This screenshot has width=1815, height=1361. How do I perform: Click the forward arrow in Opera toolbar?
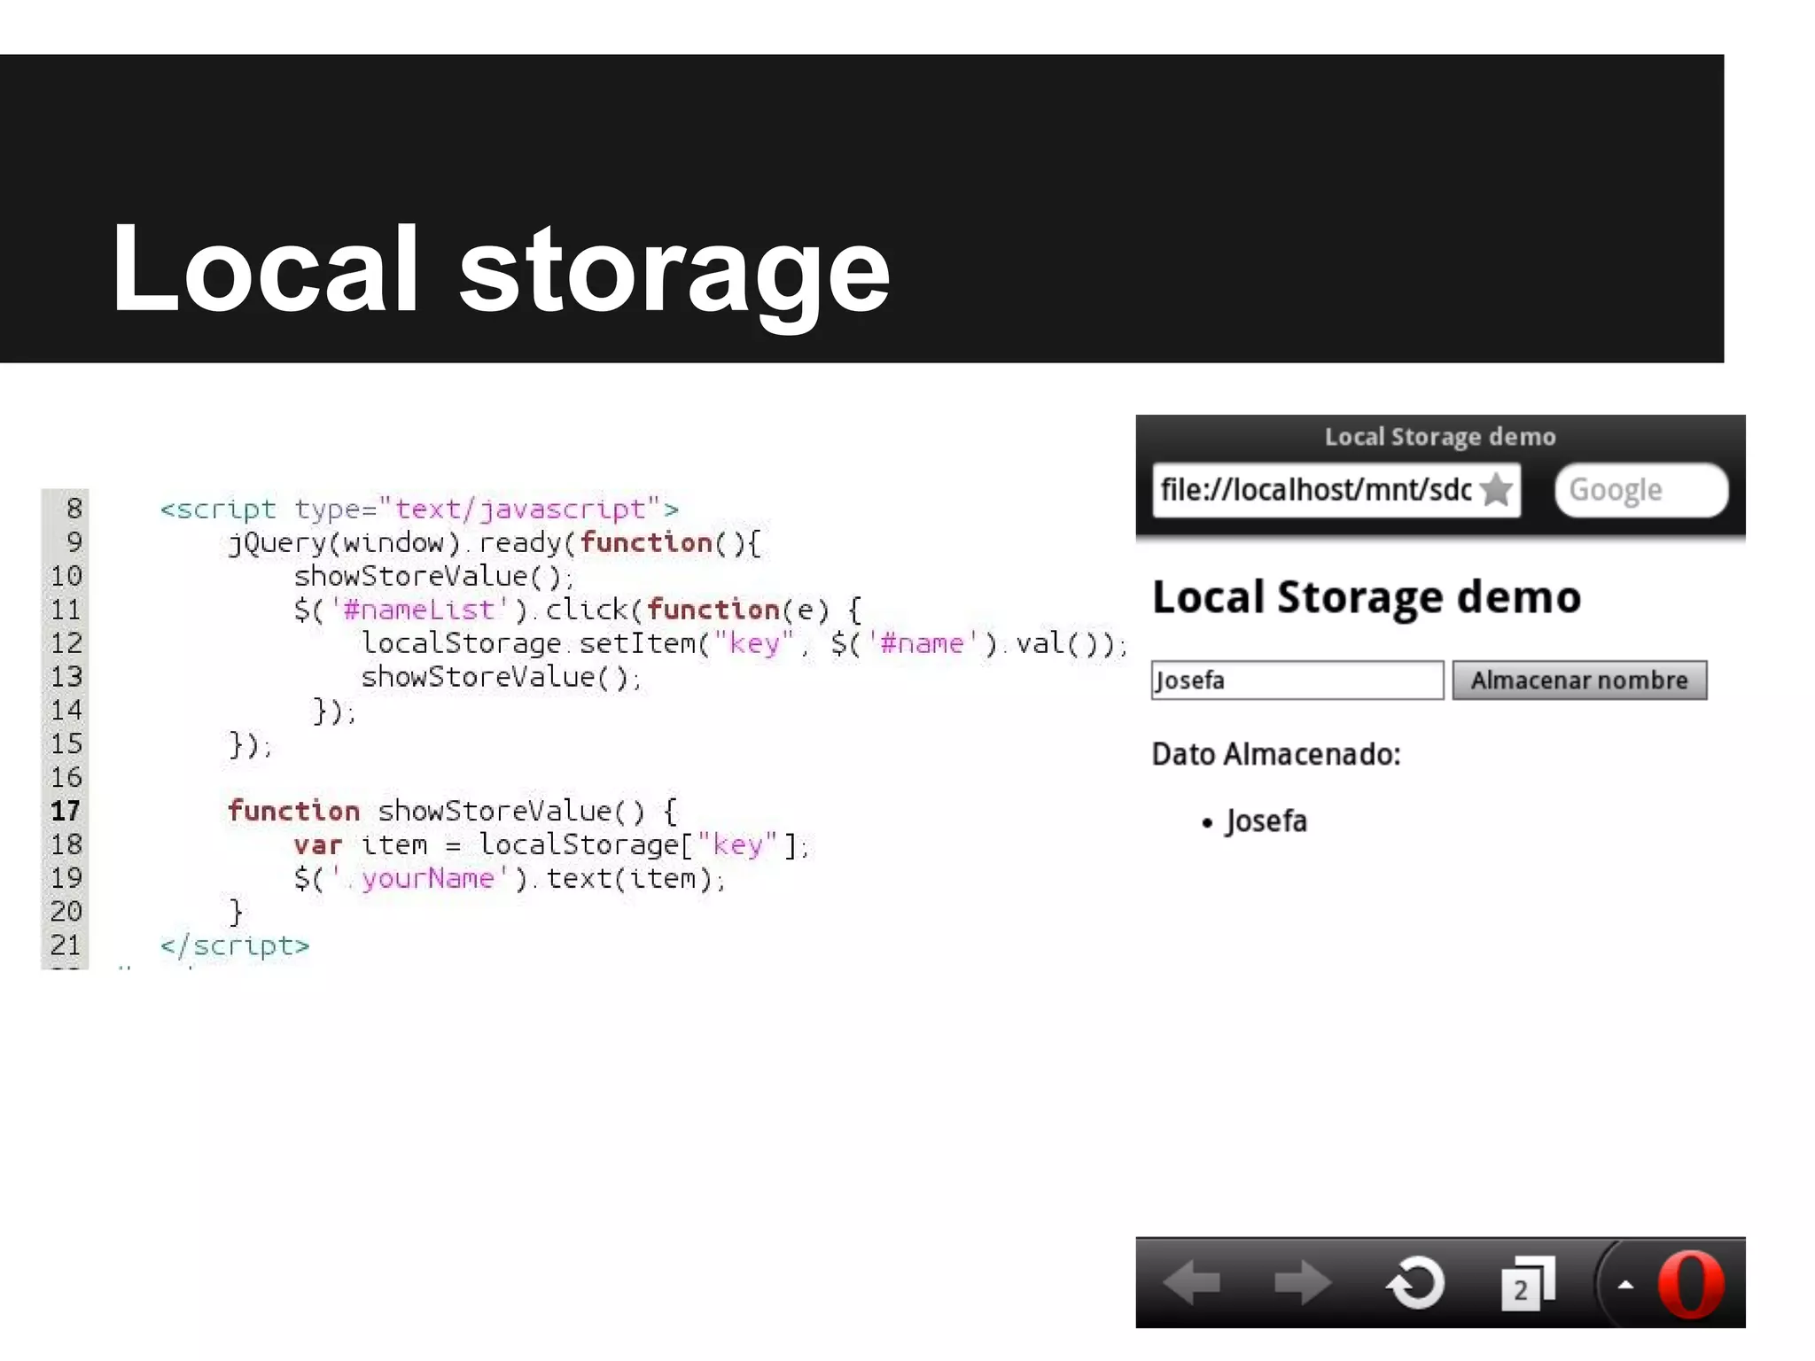coord(1302,1283)
